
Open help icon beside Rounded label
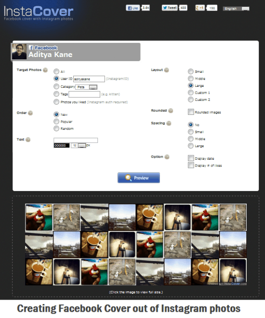pos(171,111)
